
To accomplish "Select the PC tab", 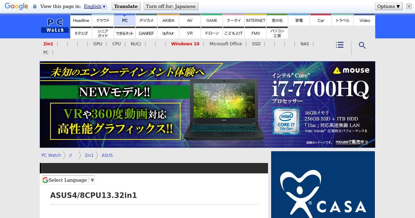I will coord(124,20).
